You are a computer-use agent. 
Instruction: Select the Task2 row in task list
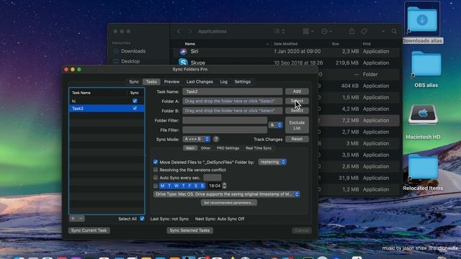pos(107,109)
